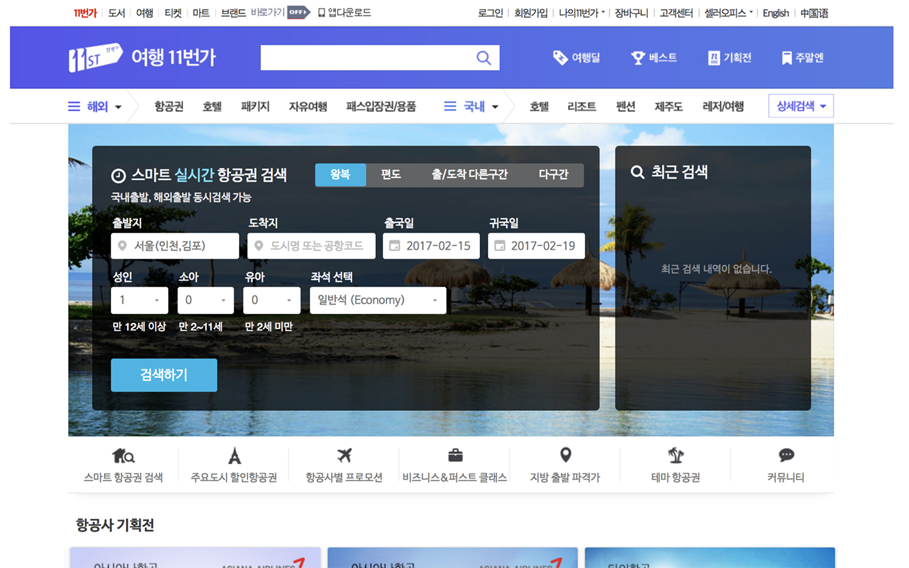909x568 pixels.
Task: Click the 귀국일 2017-02-19 date field
Action: coord(536,246)
